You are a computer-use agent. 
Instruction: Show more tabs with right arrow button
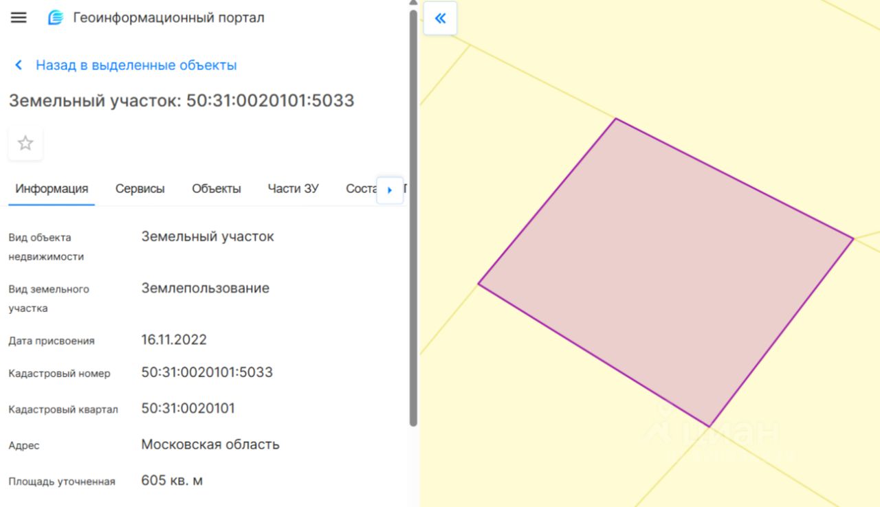[x=390, y=190]
